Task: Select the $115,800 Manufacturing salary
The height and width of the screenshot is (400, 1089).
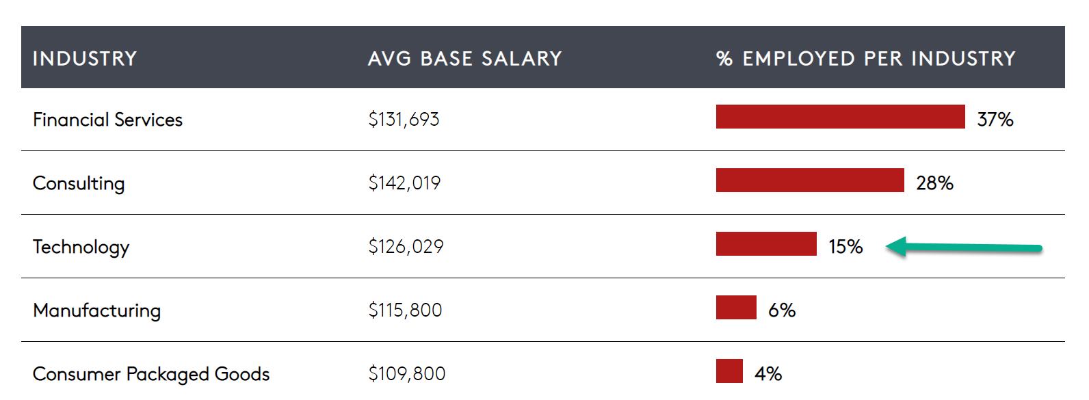Action: tap(405, 310)
